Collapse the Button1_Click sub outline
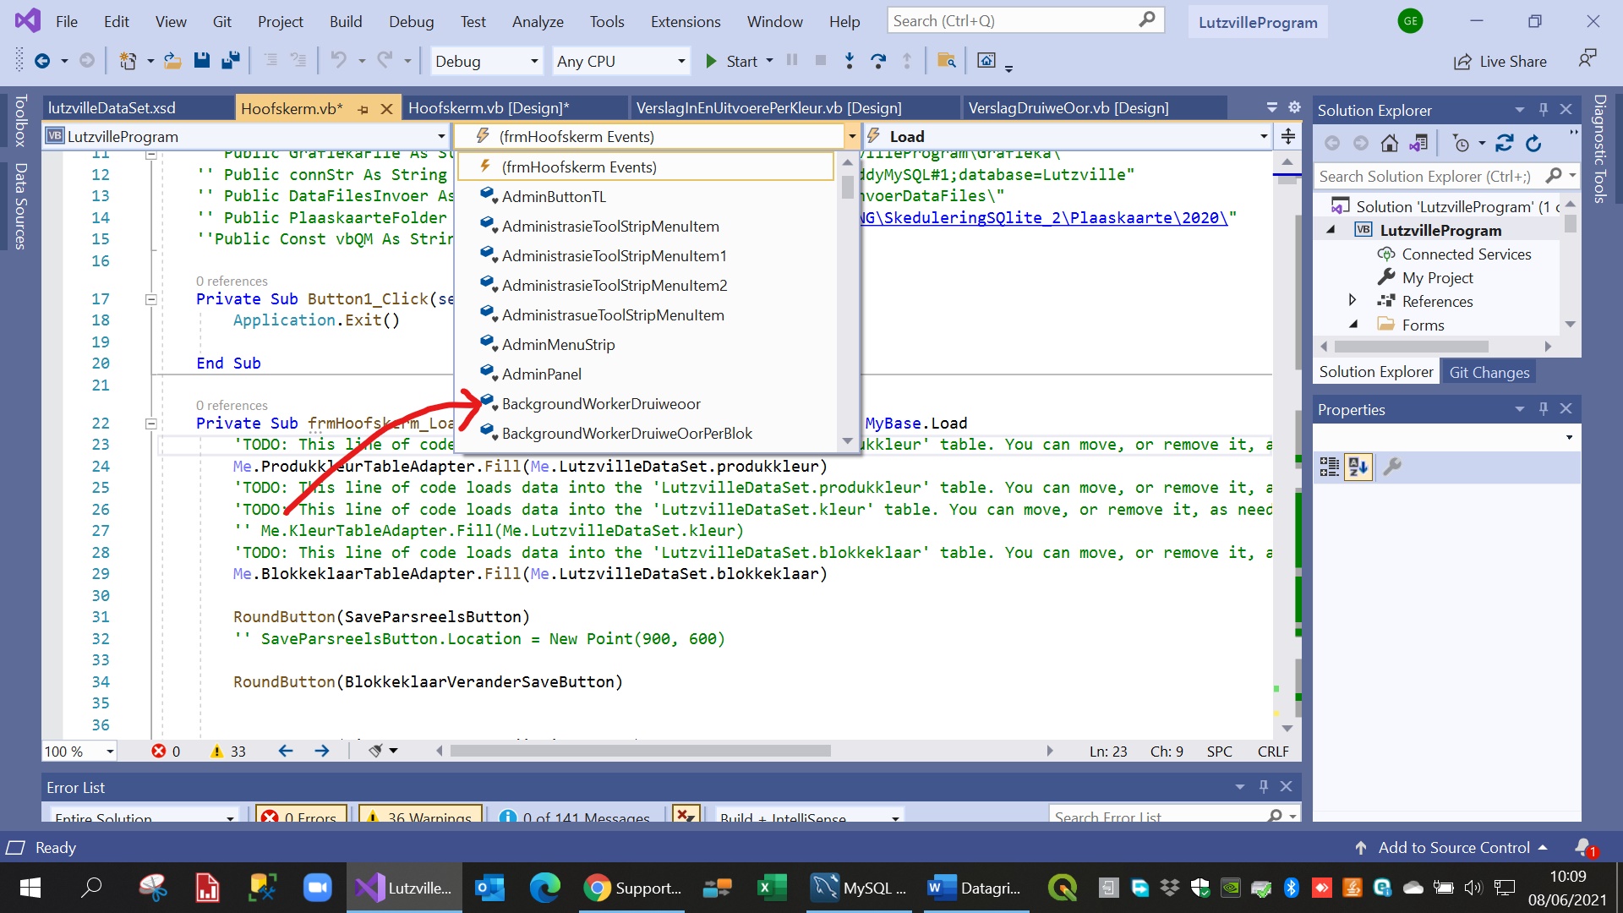 [150, 298]
